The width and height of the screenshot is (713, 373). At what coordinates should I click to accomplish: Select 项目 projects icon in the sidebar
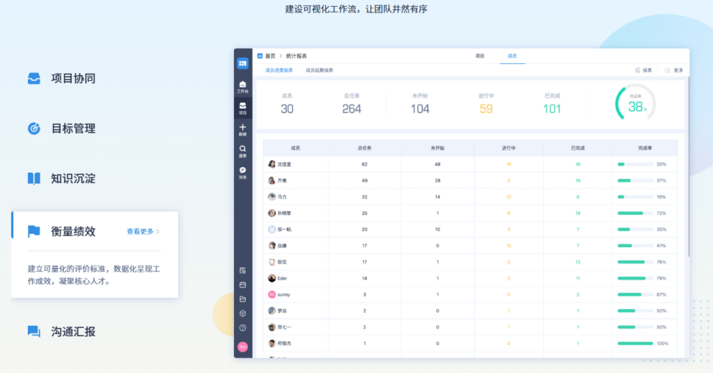[243, 108]
